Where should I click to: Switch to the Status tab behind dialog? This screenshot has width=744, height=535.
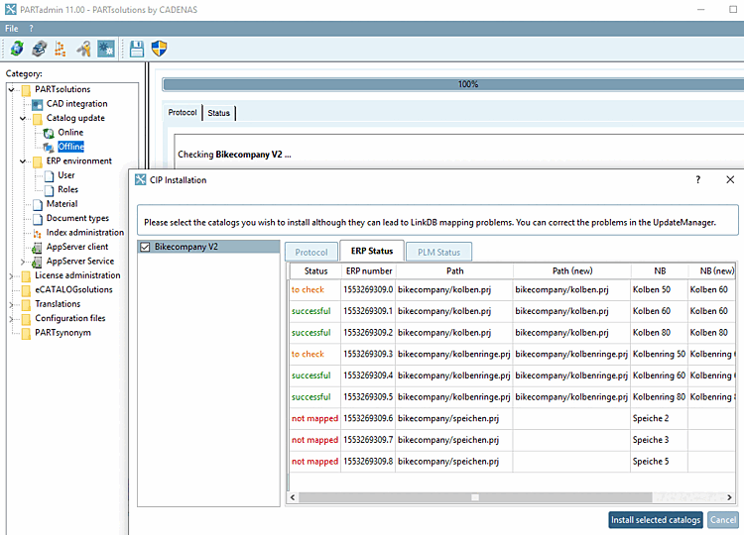pyautogui.click(x=219, y=113)
